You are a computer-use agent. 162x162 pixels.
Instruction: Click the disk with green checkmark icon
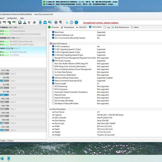click(9, 22)
